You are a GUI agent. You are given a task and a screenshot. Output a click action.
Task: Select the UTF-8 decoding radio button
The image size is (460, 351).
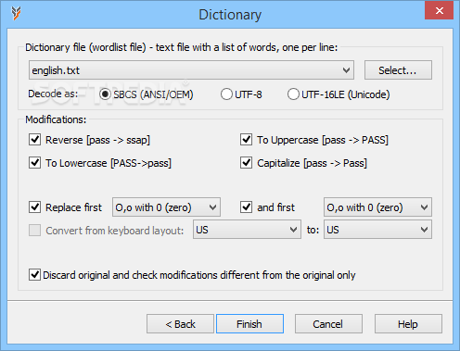coord(226,94)
